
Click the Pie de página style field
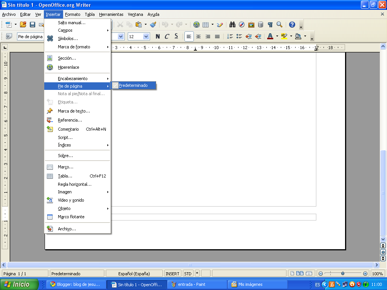[x=30, y=37]
